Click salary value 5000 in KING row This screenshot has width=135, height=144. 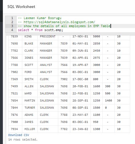pos(96,36)
